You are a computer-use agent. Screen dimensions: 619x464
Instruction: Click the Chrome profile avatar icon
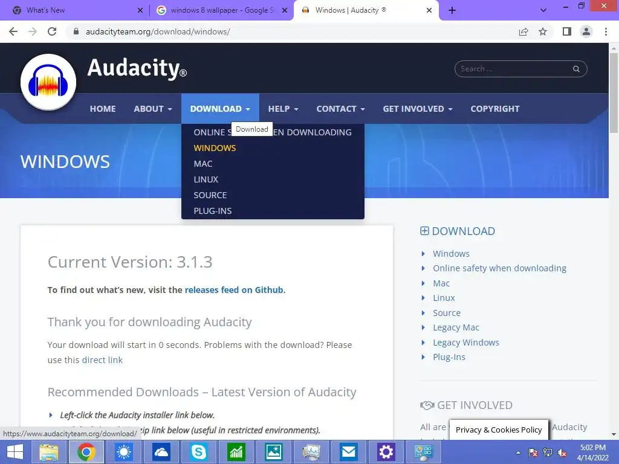pos(586,31)
